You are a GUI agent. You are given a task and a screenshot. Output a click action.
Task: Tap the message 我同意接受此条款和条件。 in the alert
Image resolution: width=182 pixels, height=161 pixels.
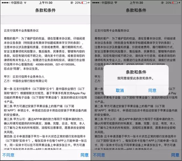pos(136,78)
